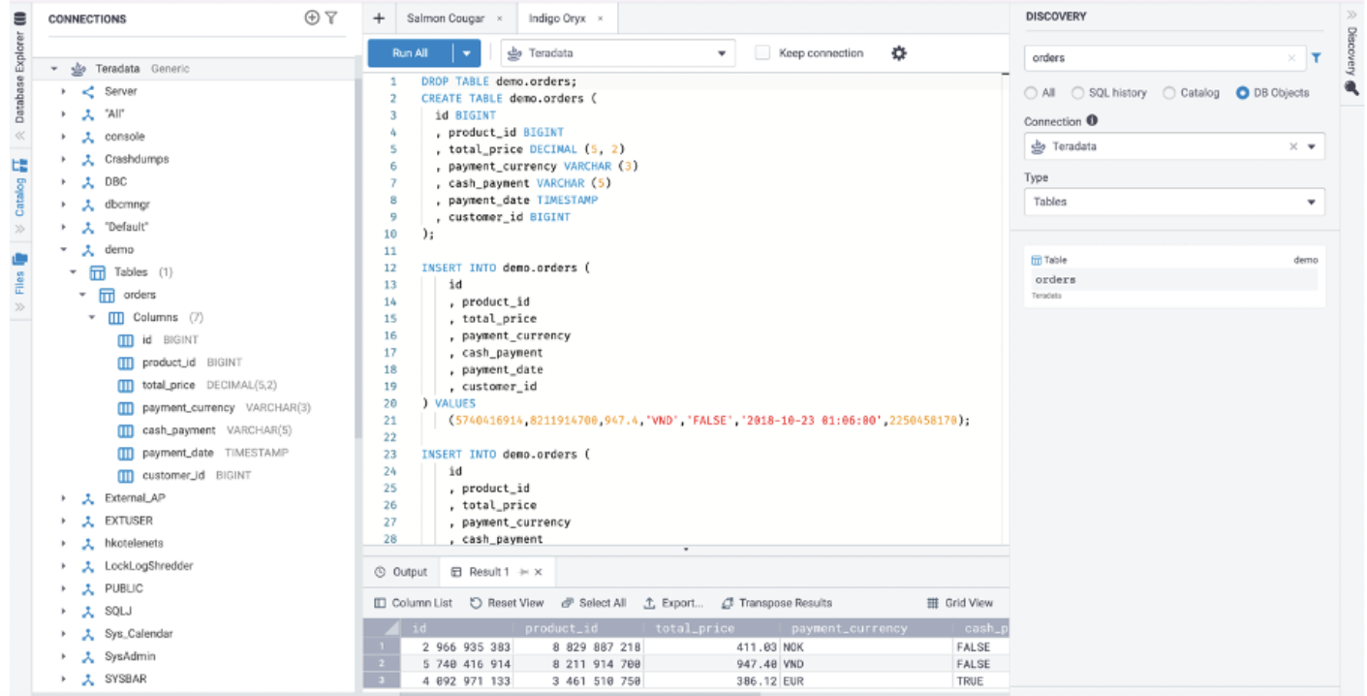The image size is (1367, 696).
Task: Click the Table icon in Discovery result
Action: click(x=1037, y=260)
